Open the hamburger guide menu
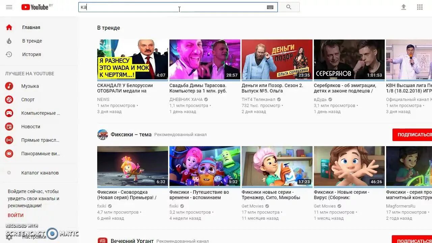Viewport: 432px width, 243px height. [9, 7]
